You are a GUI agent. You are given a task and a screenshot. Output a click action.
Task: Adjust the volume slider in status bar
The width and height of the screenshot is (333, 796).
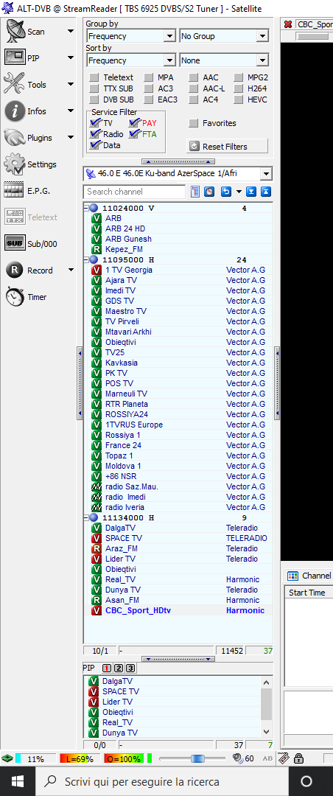point(197,758)
